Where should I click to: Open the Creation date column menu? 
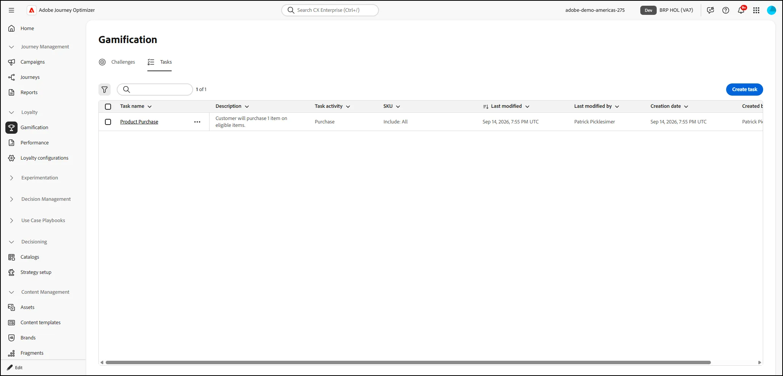[x=686, y=107]
